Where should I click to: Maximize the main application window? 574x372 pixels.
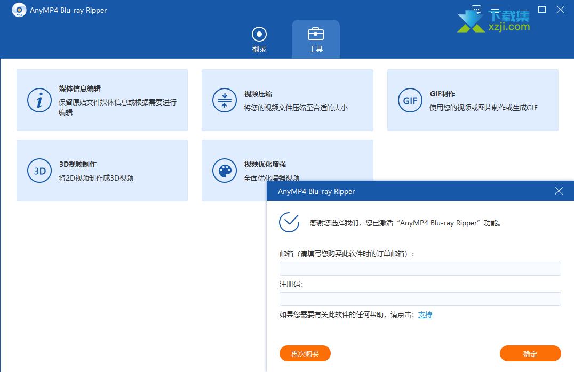point(542,10)
